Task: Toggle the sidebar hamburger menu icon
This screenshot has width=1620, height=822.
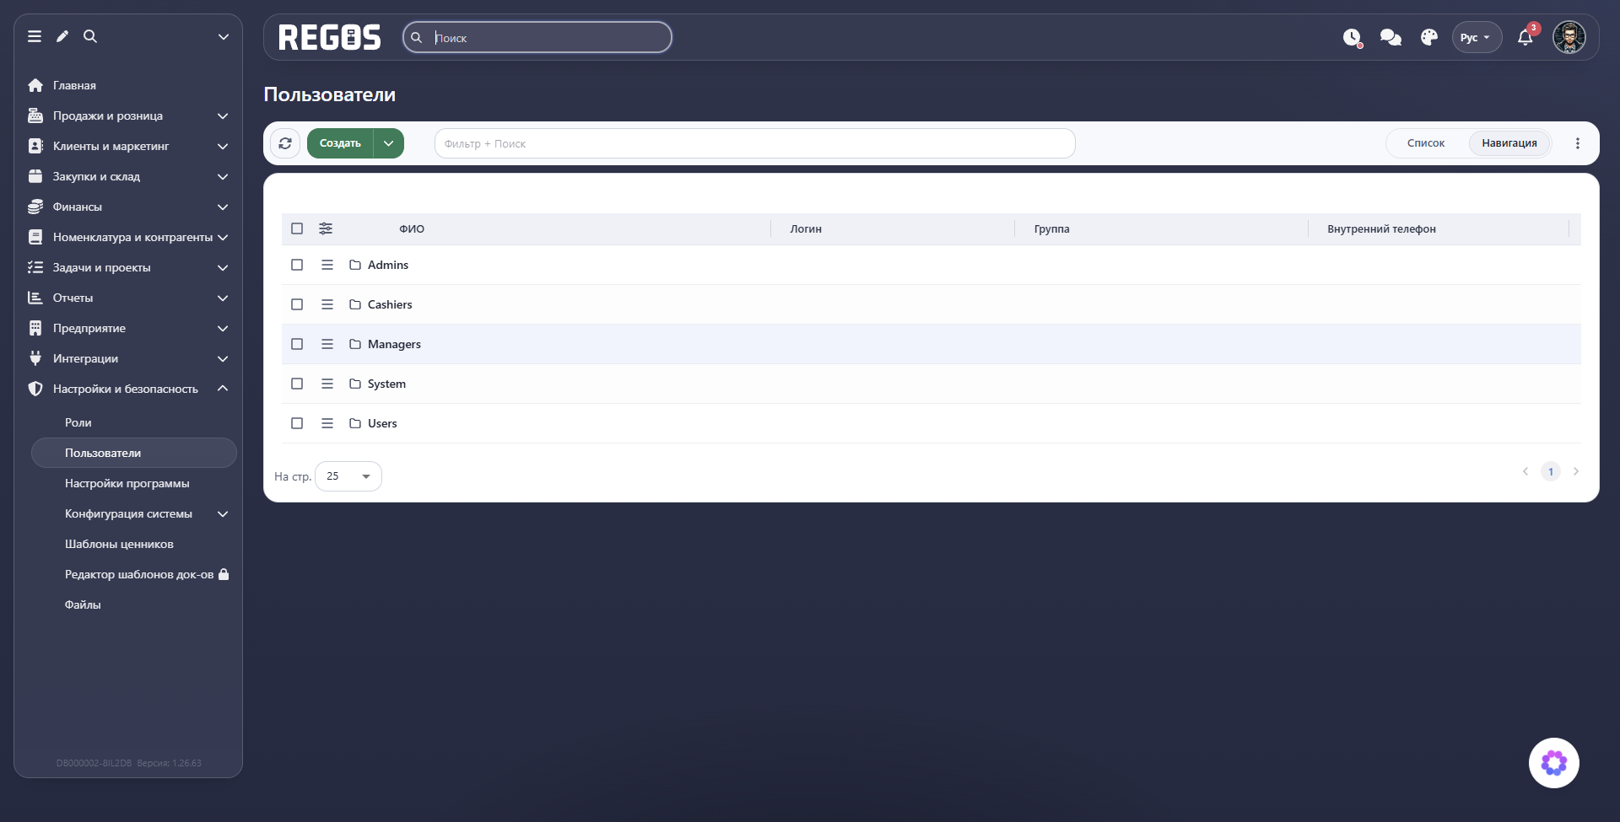Action: pos(35,36)
